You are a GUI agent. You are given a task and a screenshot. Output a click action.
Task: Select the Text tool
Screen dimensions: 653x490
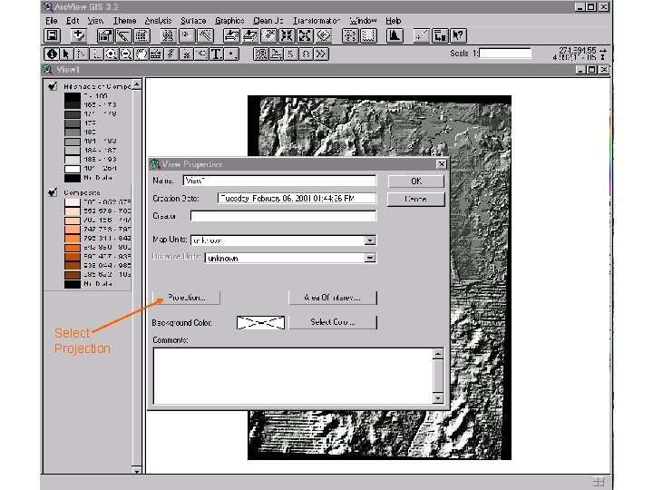tap(216, 54)
